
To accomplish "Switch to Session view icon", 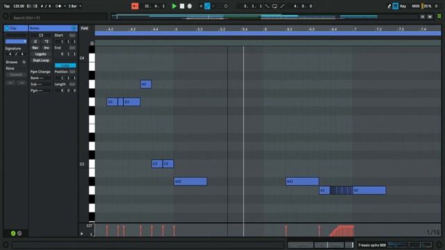I will tap(439, 17).
